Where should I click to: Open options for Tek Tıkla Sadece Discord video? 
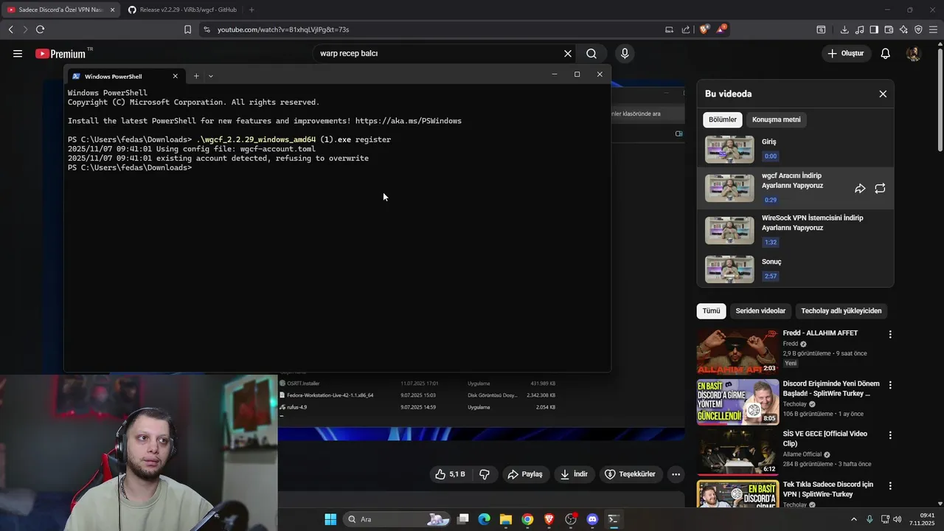point(890,486)
